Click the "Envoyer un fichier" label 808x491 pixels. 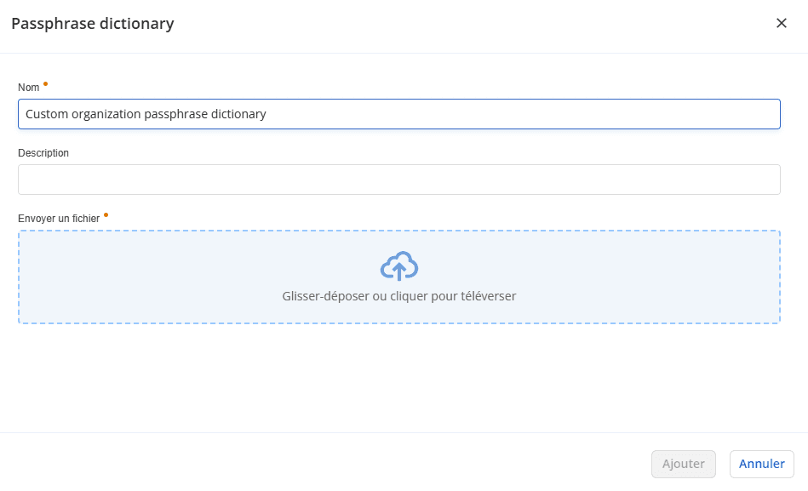pyautogui.click(x=59, y=219)
